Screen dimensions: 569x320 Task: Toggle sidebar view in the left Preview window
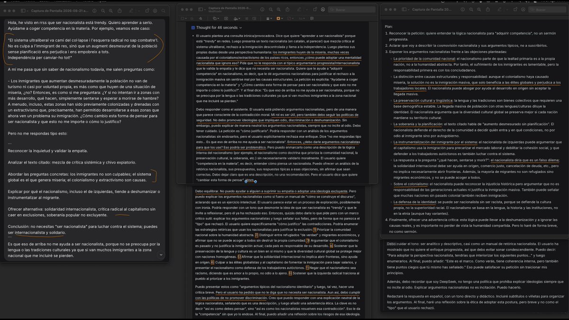[x=23, y=11]
